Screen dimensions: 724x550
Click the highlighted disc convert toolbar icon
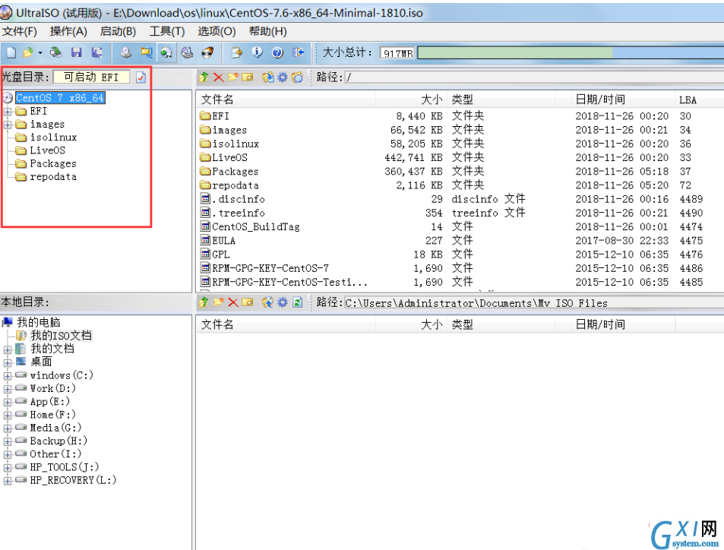coord(166,52)
